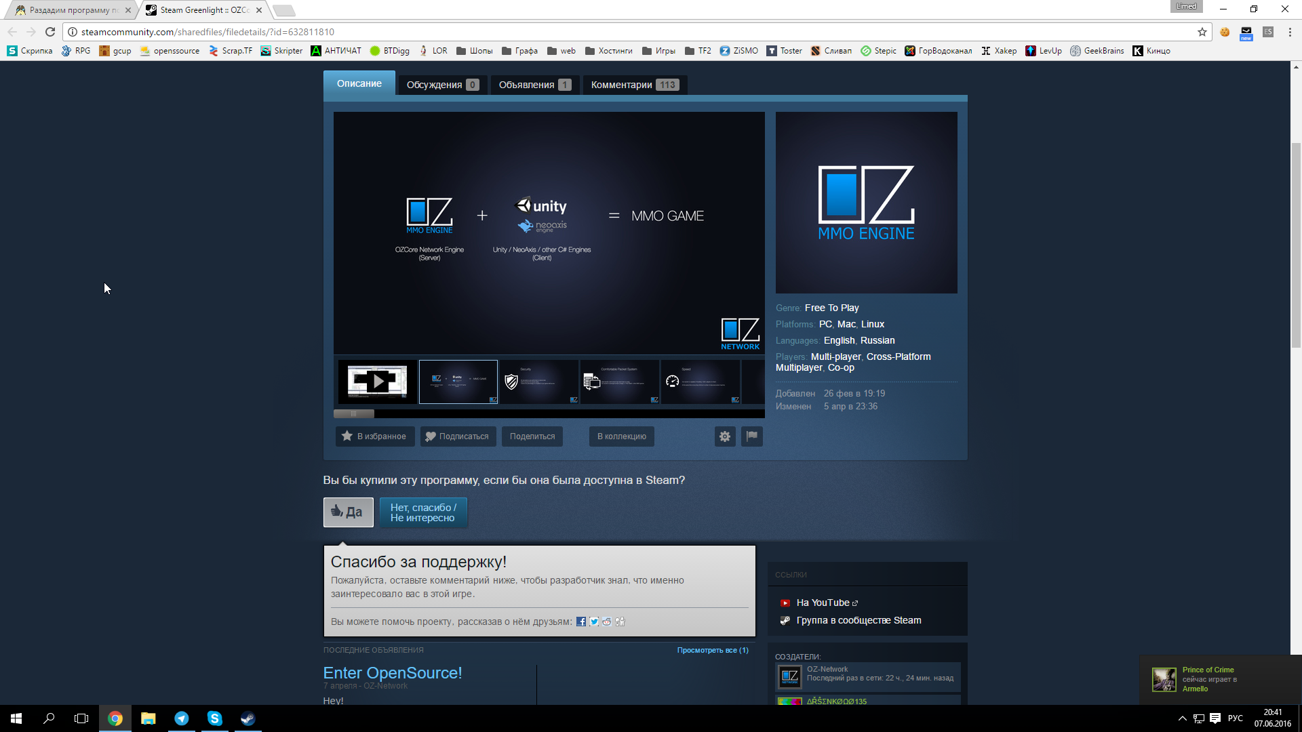Open the На YouTube link
The height and width of the screenshot is (732, 1302).
point(823,603)
